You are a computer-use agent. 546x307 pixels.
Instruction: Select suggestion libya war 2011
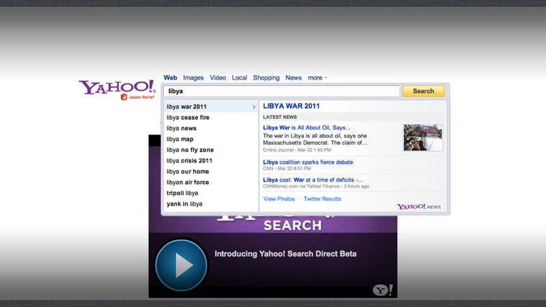click(x=211, y=106)
